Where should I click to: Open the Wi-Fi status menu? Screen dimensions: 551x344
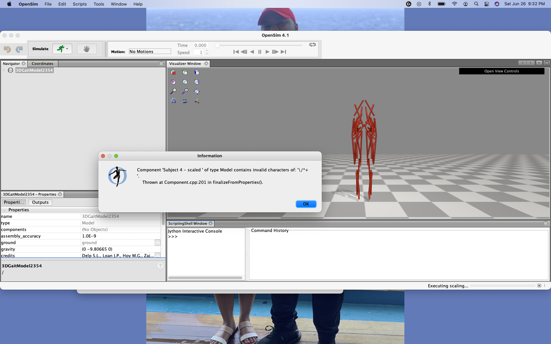(454, 4)
